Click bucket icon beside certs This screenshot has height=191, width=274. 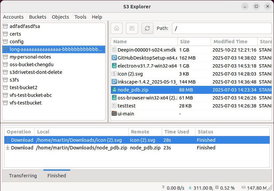5,34
